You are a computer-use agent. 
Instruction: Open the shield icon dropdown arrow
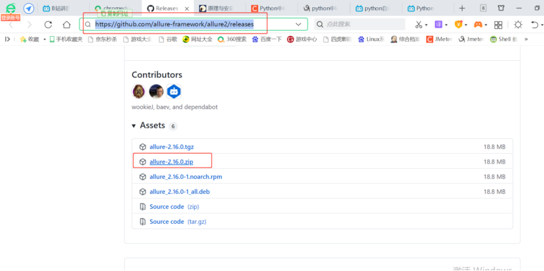[x=466, y=25]
